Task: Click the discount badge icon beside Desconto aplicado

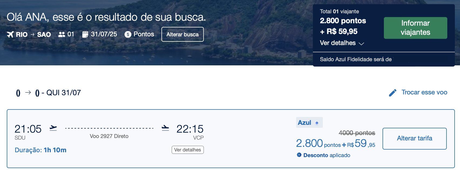Action: tap(299, 155)
